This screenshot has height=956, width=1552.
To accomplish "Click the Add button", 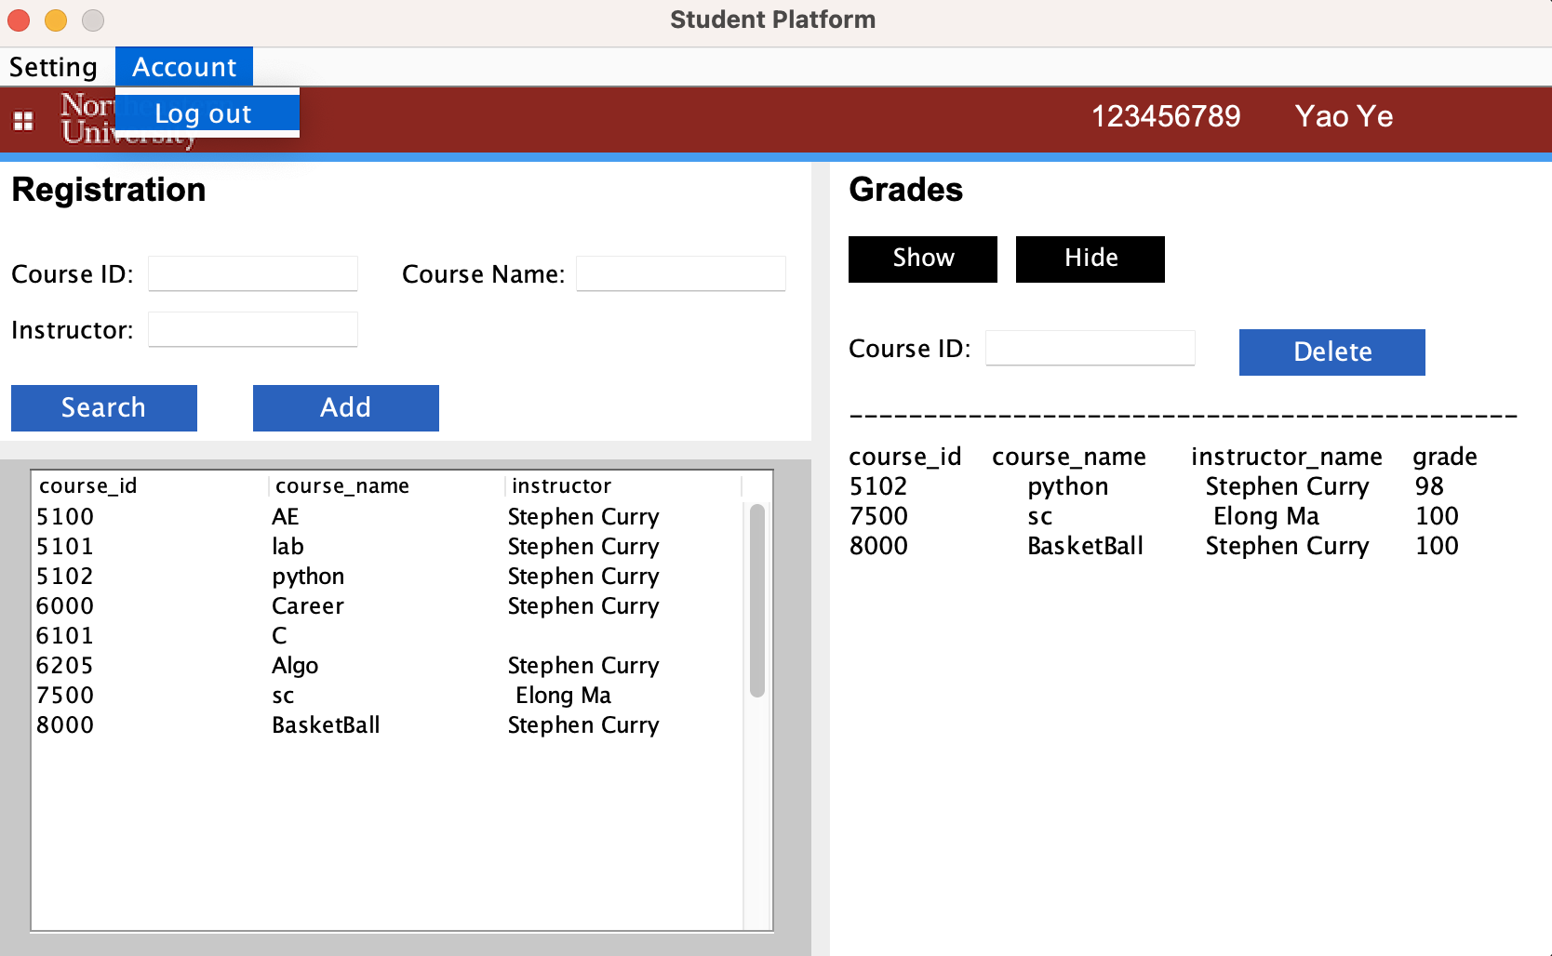I will [346, 408].
